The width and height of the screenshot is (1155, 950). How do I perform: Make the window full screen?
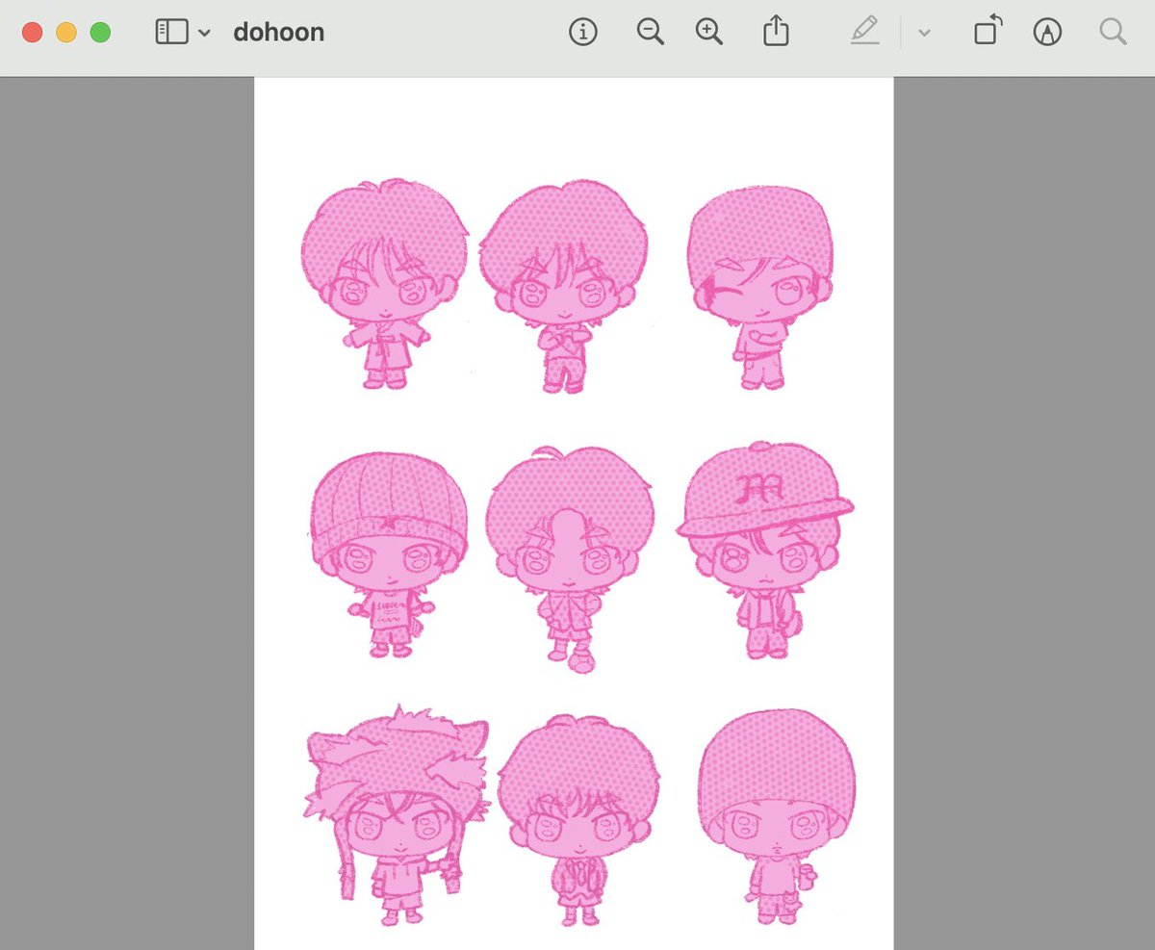[100, 33]
